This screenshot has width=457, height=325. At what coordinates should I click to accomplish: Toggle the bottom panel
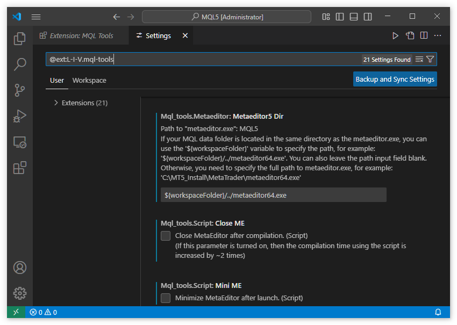click(354, 17)
